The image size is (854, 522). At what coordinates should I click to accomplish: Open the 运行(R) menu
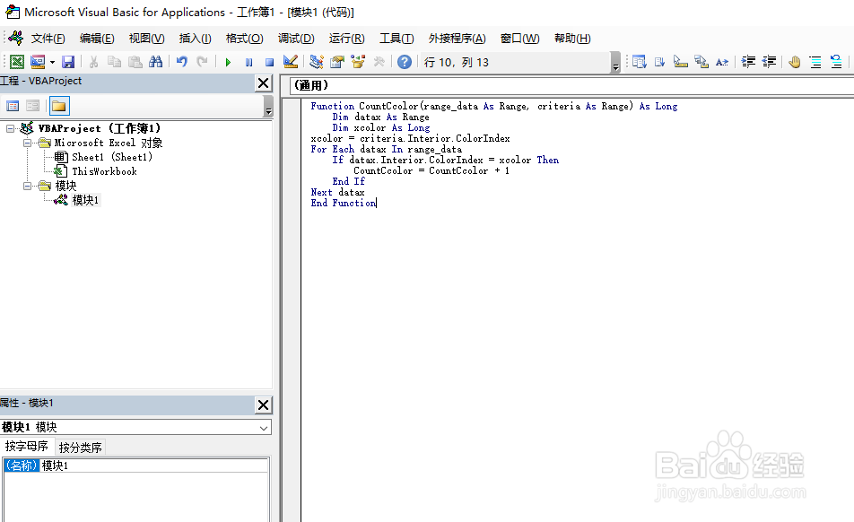[x=347, y=38]
